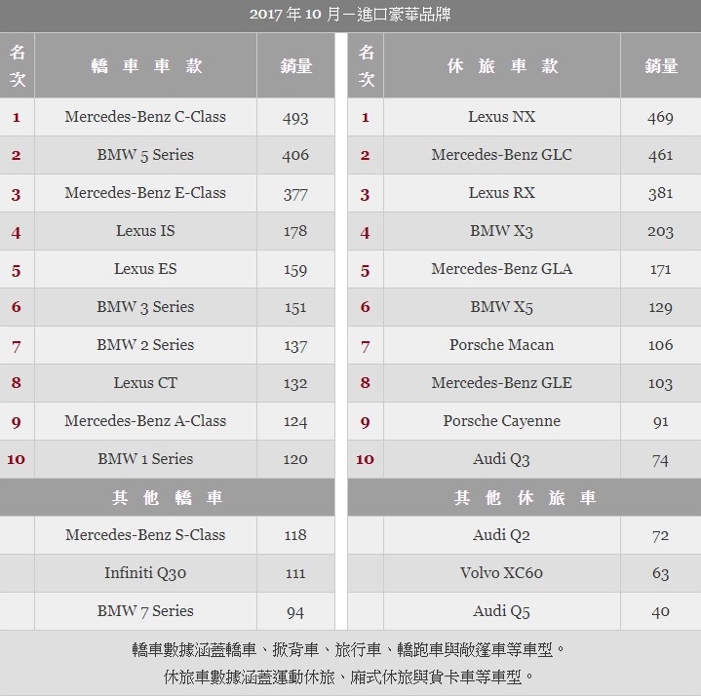Select the Porsche Macan row

tap(524, 345)
